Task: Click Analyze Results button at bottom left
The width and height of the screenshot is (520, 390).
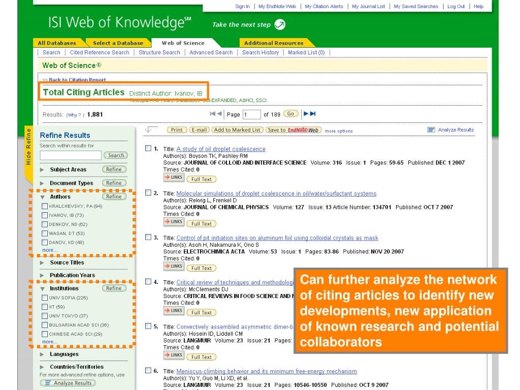Action: point(68,383)
